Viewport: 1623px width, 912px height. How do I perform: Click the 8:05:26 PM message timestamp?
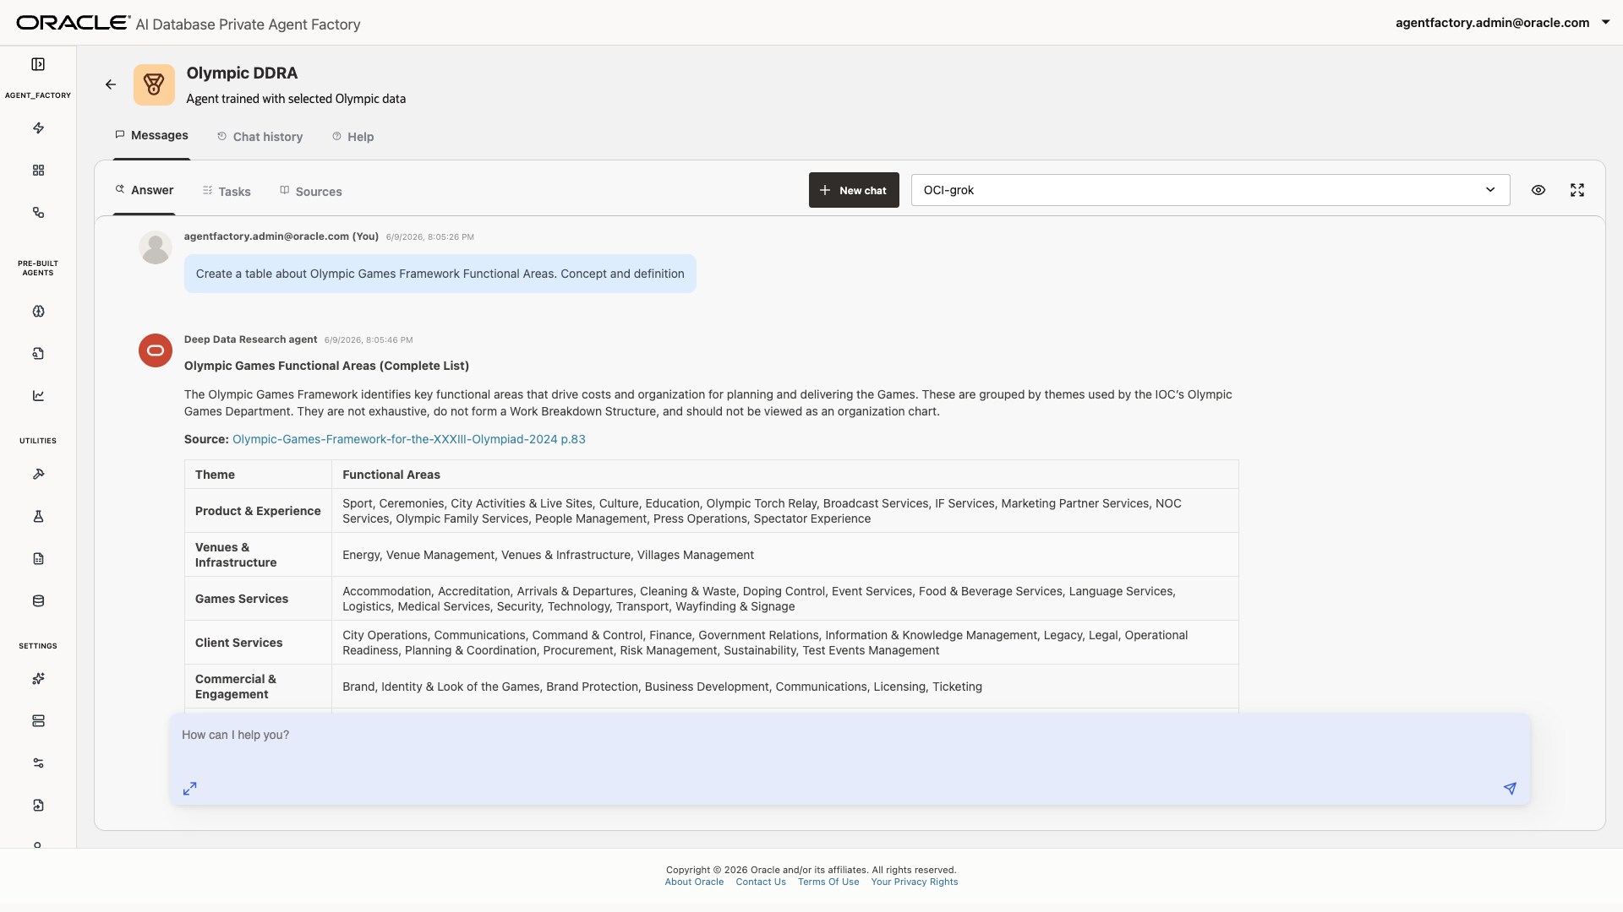point(429,237)
